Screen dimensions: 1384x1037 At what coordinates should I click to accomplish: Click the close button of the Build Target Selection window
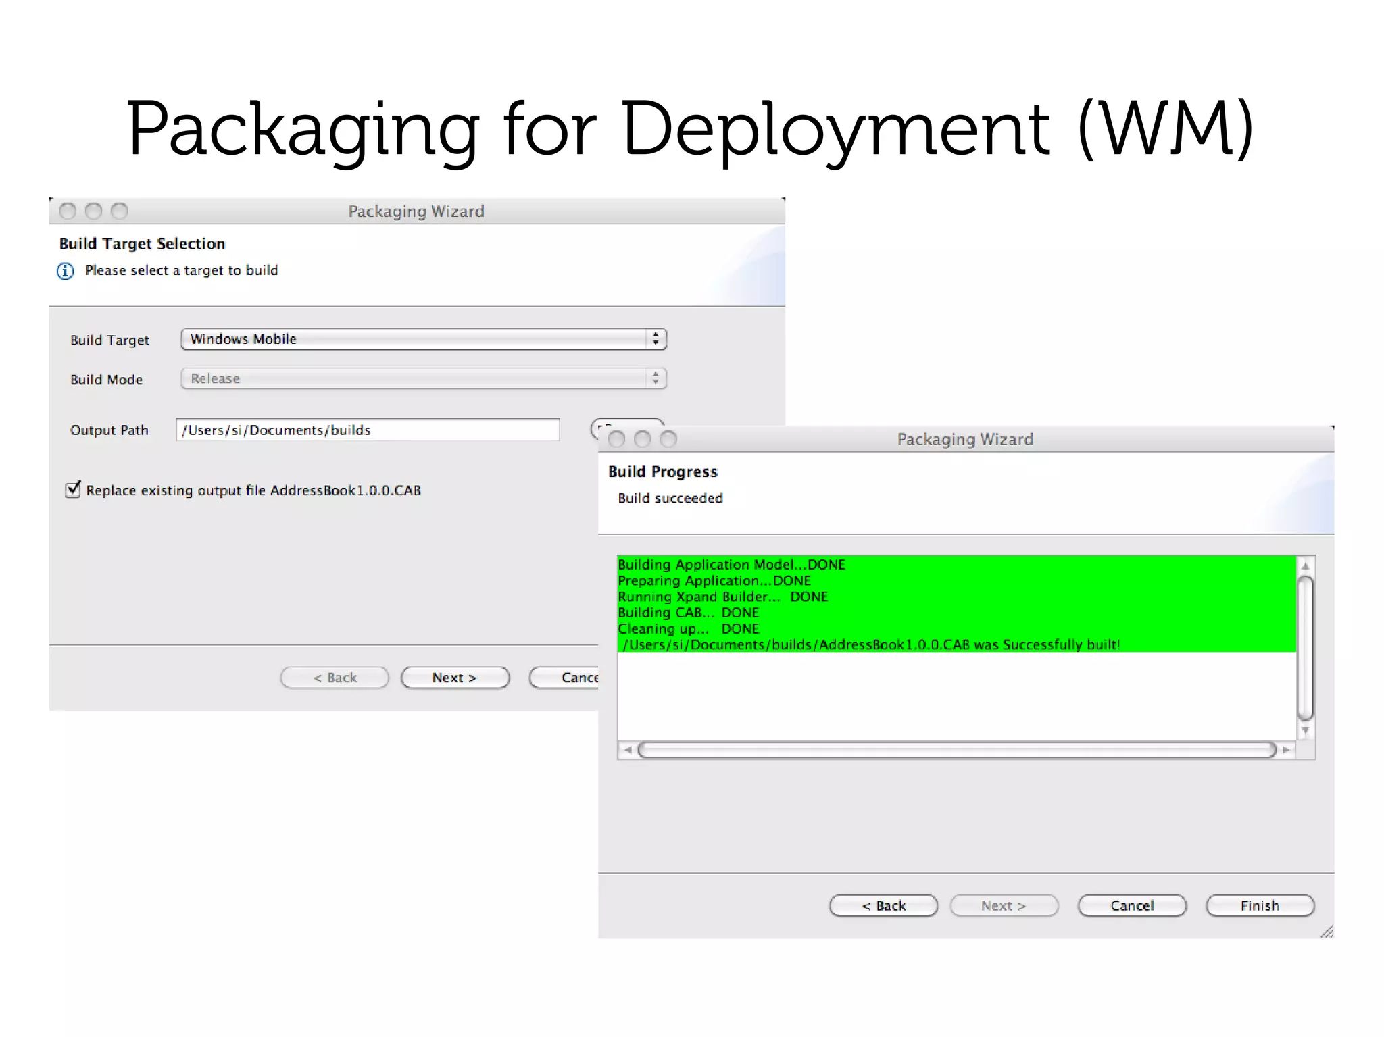coord(68,211)
